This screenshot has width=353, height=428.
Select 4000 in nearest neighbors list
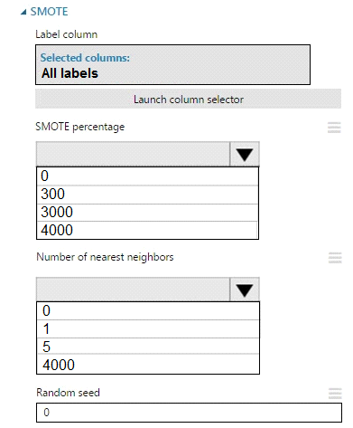pos(148,365)
